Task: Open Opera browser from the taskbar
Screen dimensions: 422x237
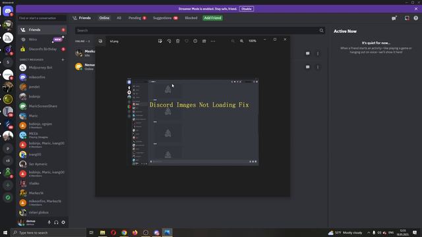Action: coord(113,232)
